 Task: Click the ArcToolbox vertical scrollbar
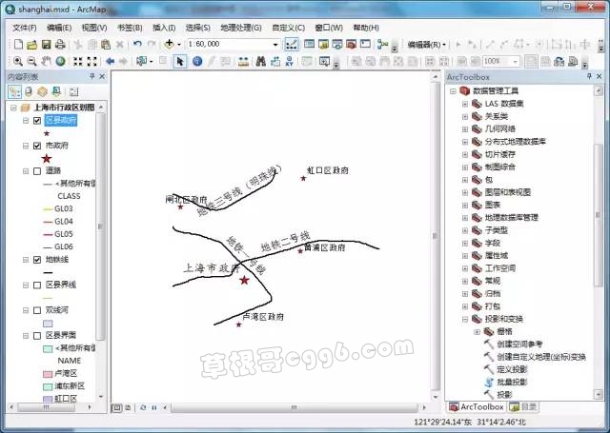[599, 214]
